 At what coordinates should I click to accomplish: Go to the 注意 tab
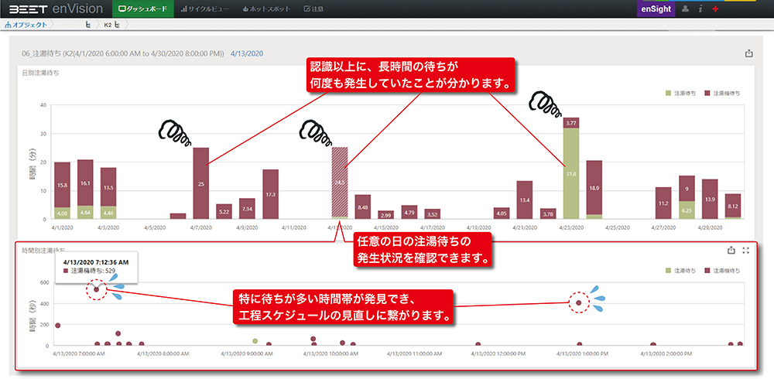pos(314,9)
